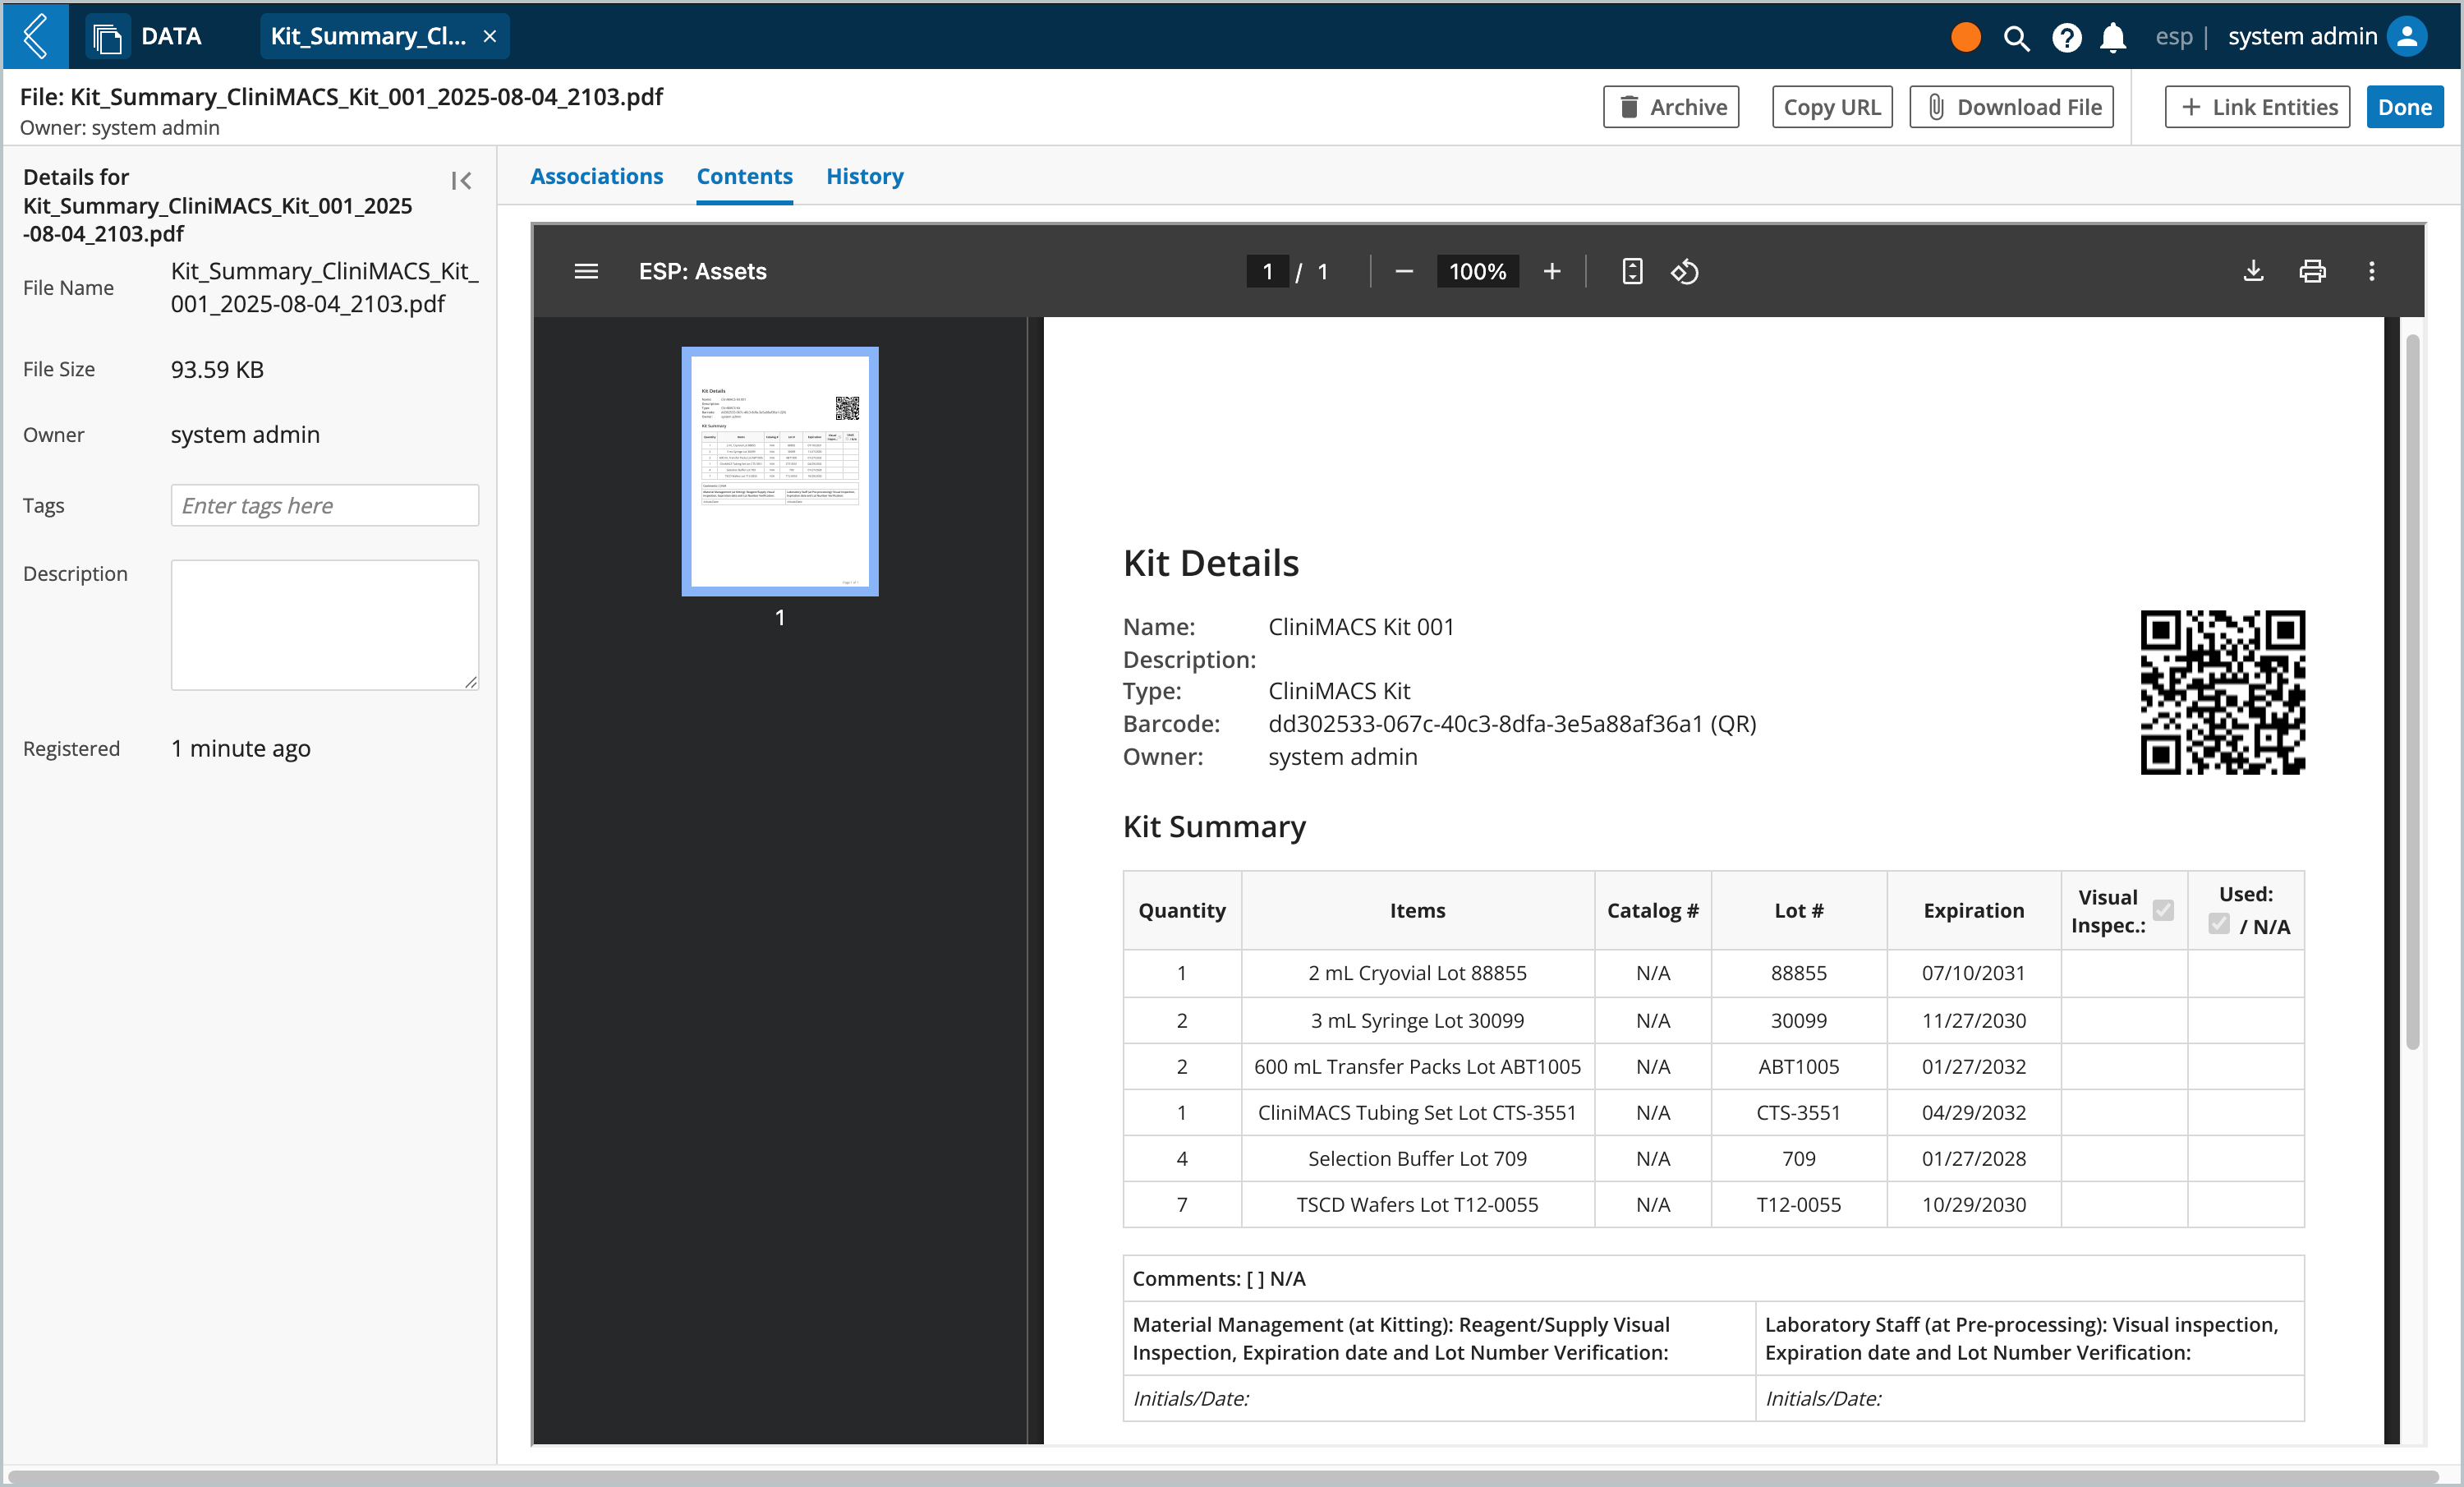Click the Copy URL button
2464x1487 pixels.
click(1832, 107)
